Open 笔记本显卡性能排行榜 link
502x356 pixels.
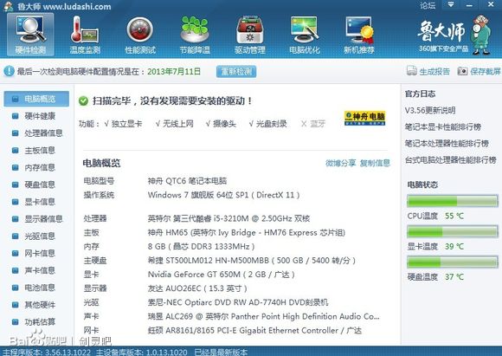pyautogui.click(x=443, y=126)
